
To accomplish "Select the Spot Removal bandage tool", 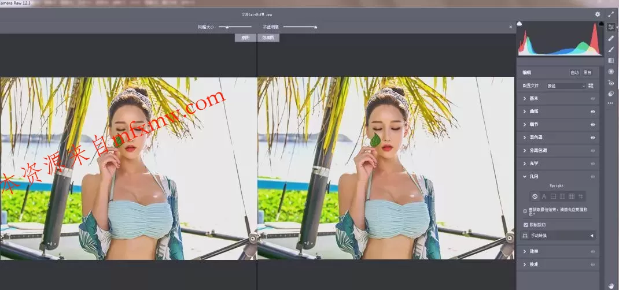I will [x=611, y=38].
